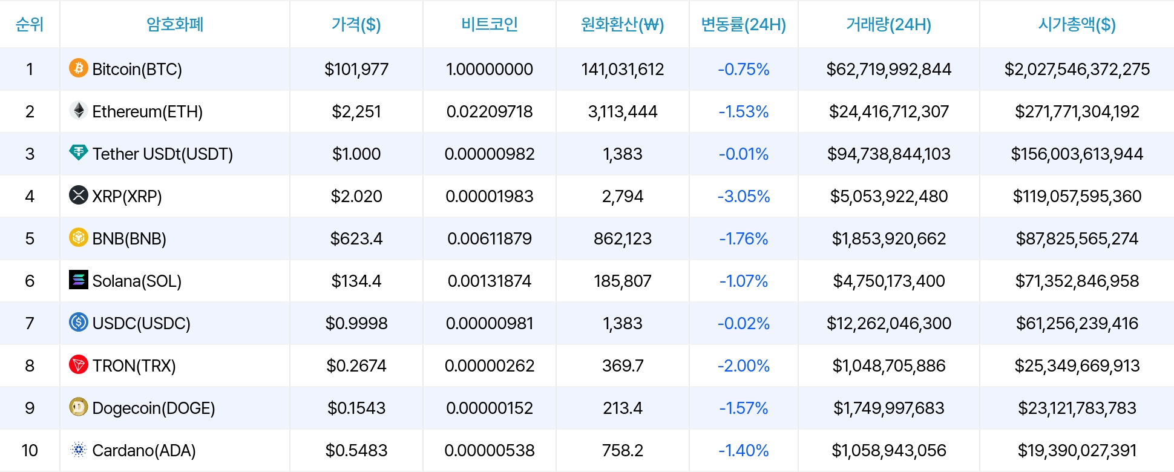Click the XRP black logo icon
Image resolution: width=1174 pixels, height=472 pixels.
pyautogui.click(x=79, y=195)
